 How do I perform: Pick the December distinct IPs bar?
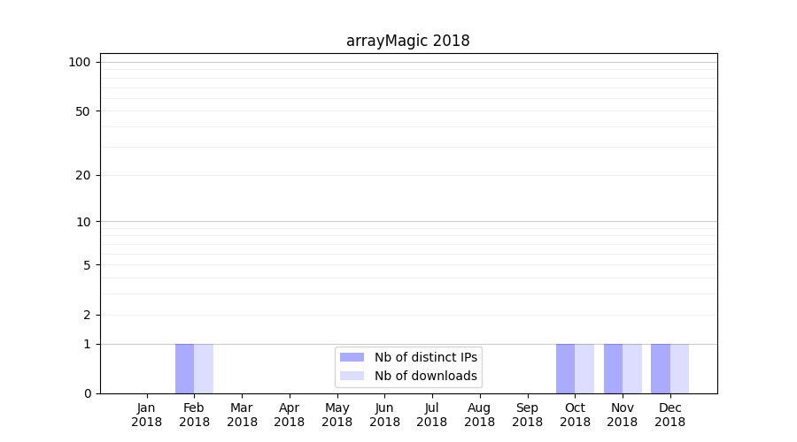pyautogui.click(x=661, y=369)
